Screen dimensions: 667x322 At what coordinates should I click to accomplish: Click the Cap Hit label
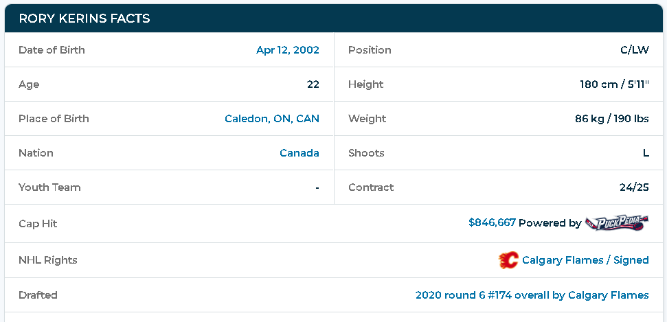point(38,223)
